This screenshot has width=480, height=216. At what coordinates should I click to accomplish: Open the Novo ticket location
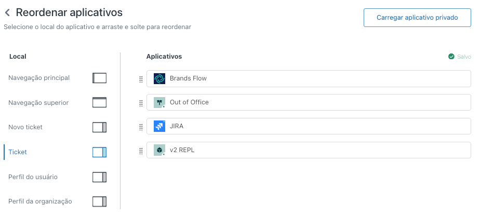click(25, 127)
